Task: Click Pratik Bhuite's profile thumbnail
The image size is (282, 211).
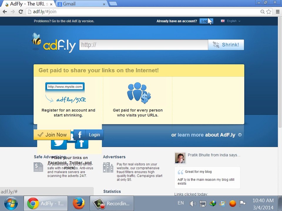Action: tap(180, 158)
